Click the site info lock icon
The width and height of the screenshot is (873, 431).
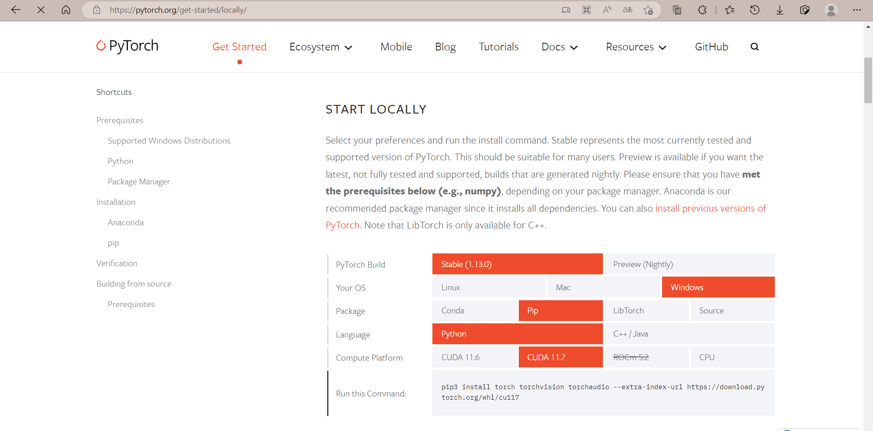point(96,10)
